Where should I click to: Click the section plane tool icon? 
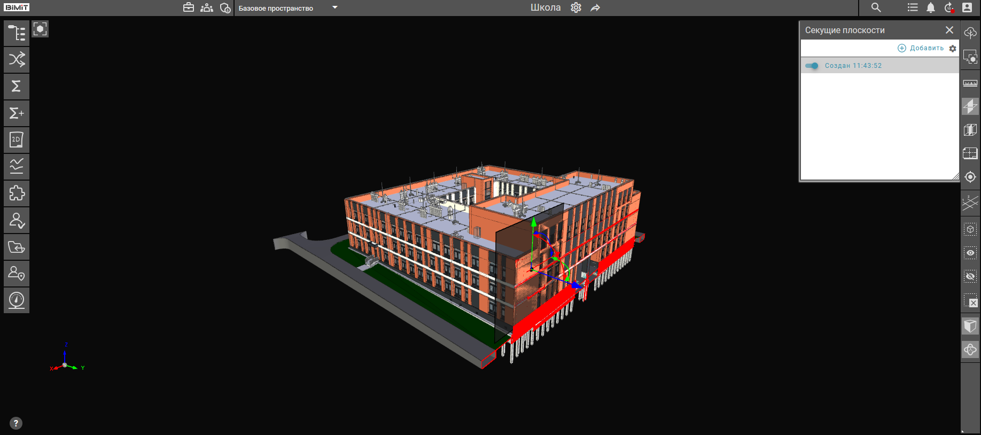970,106
